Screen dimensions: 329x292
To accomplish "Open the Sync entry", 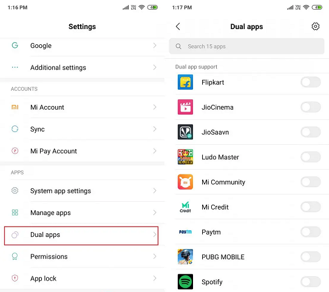I will [x=83, y=129].
